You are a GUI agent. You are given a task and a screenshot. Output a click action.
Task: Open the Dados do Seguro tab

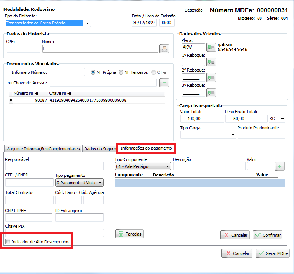point(100,149)
